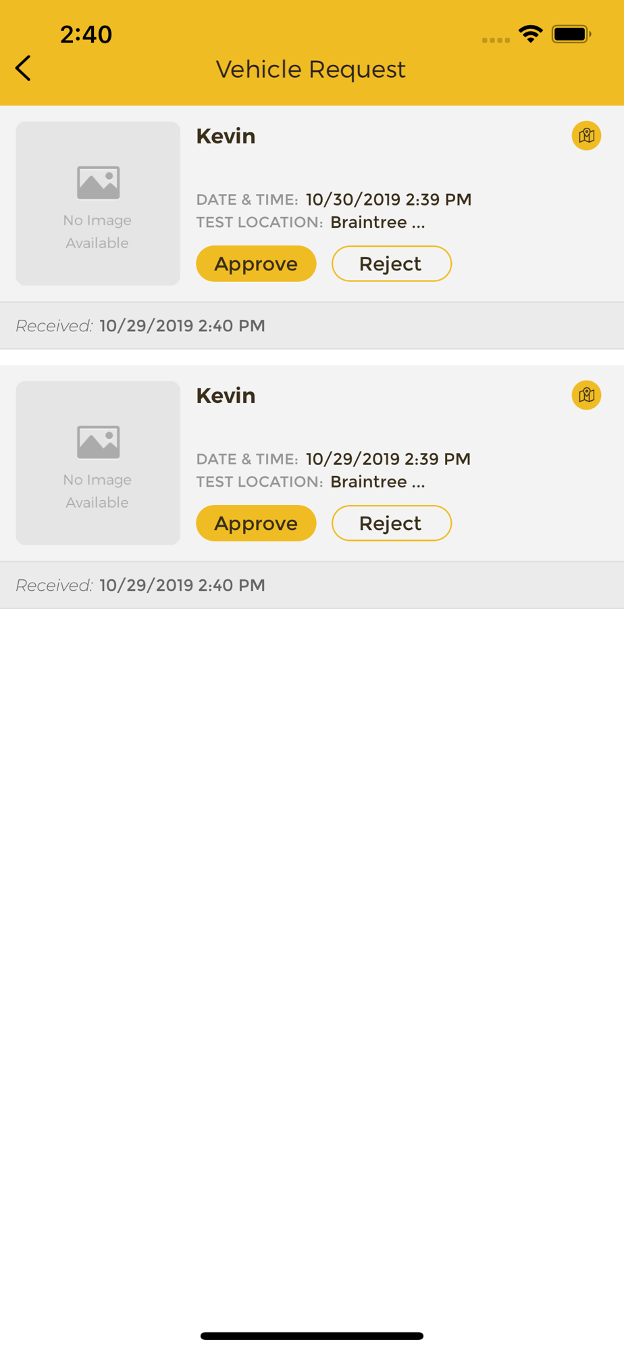This screenshot has width=624, height=1352.
Task: Approve Kevin's 10/29/2019 vehicle request
Action: tap(256, 523)
